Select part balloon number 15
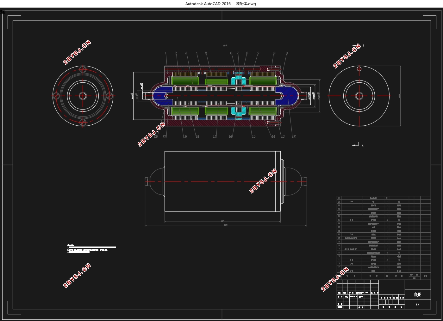The image size is (443, 321). (x=253, y=136)
